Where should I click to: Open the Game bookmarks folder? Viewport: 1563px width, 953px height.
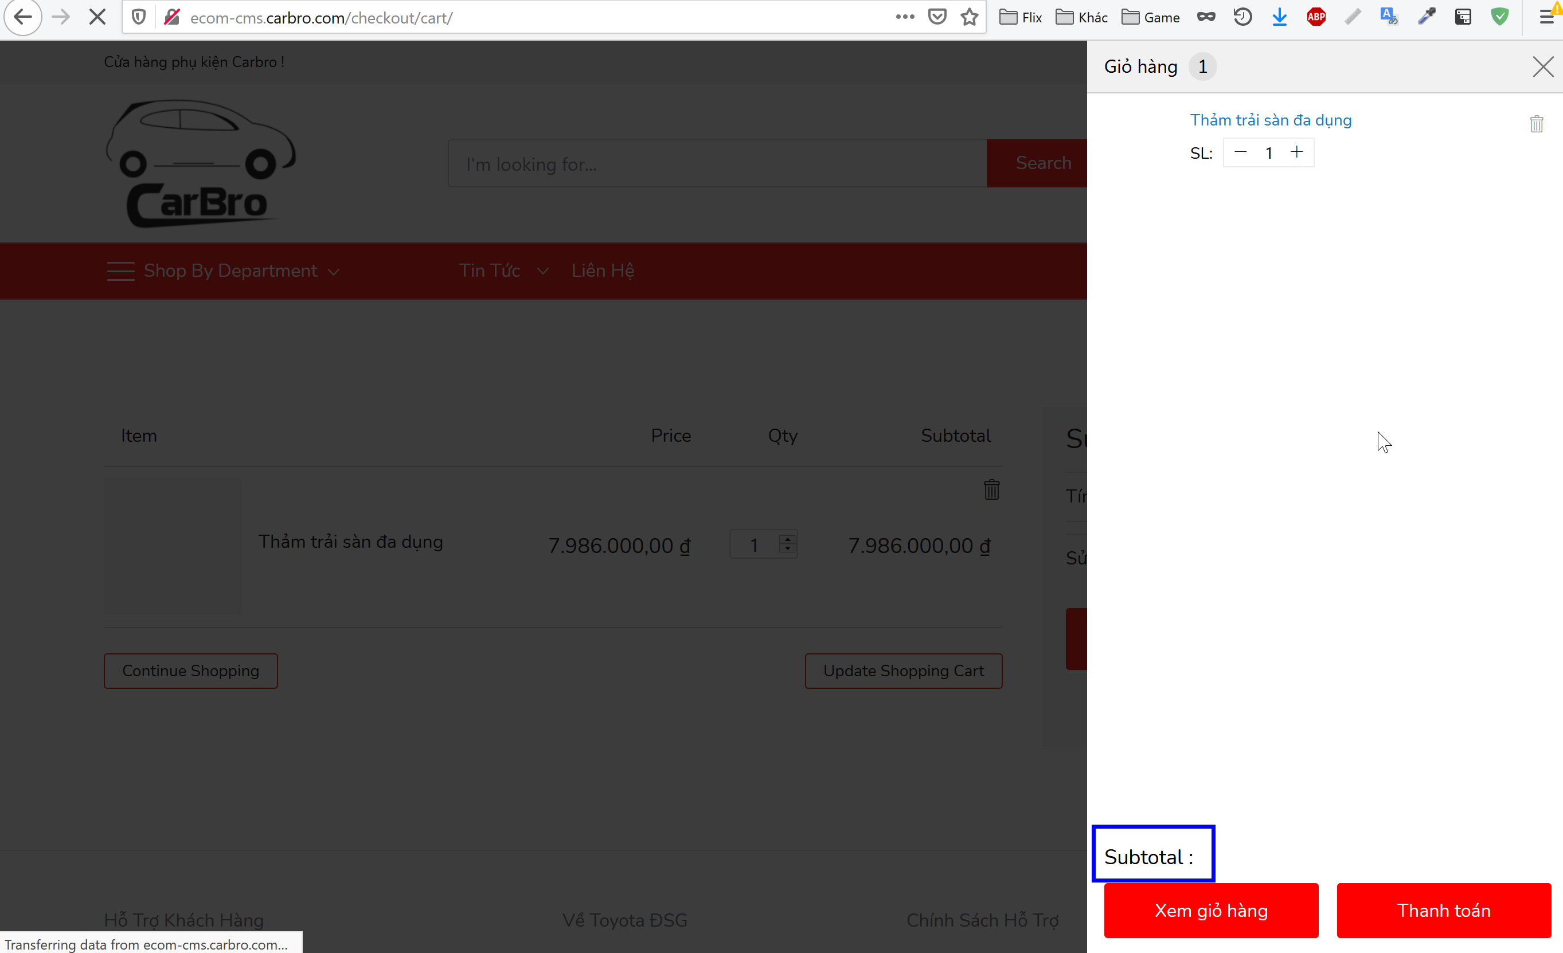[x=1151, y=17]
